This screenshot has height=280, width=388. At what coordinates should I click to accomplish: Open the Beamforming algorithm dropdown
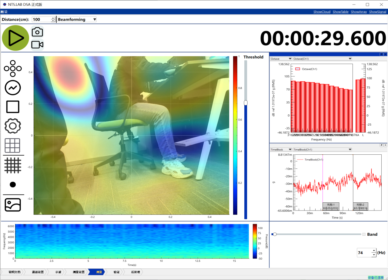click(x=77, y=19)
